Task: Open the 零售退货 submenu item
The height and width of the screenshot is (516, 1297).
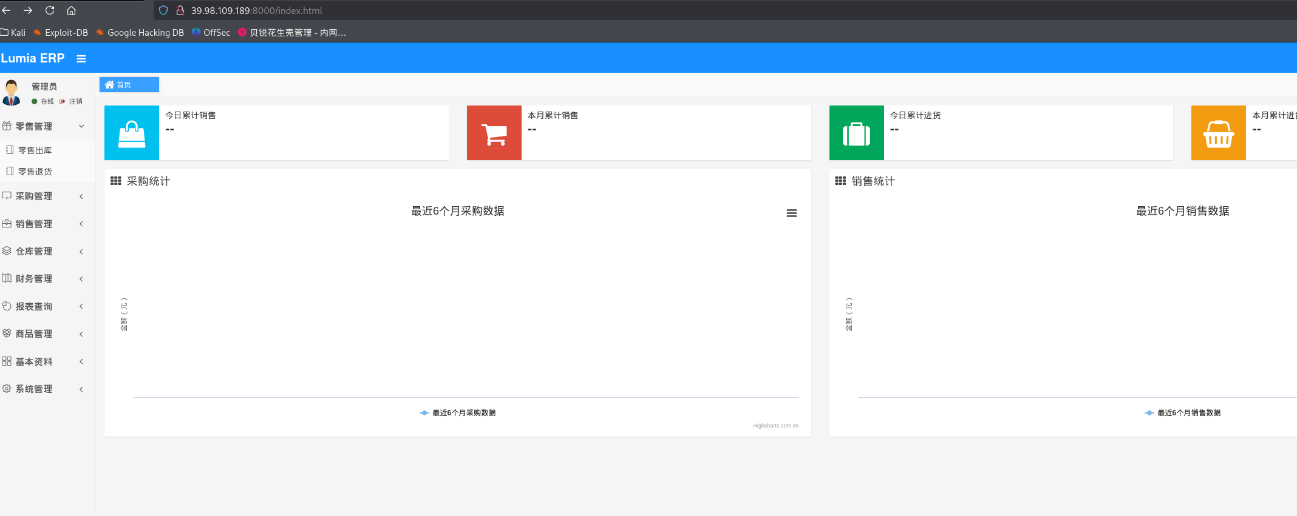Action: tap(47, 172)
